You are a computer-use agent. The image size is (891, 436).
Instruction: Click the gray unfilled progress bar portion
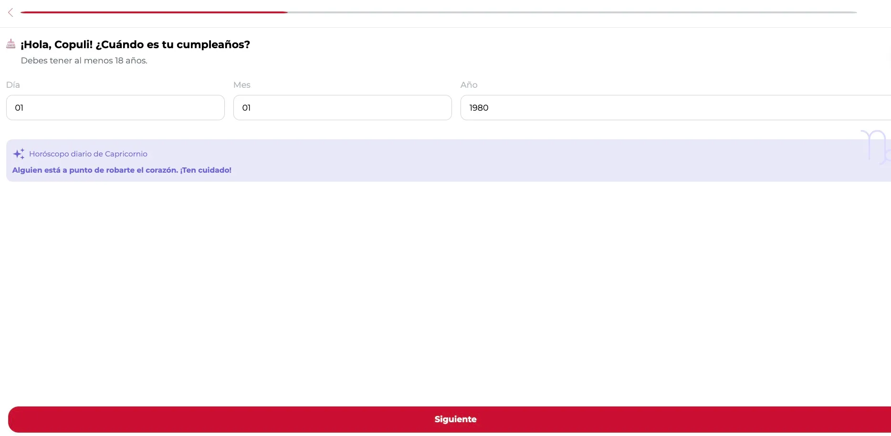572,12
